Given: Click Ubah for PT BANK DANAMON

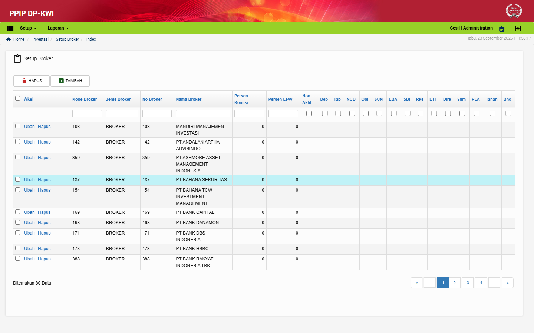Looking at the screenshot, I should [x=29, y=223].
